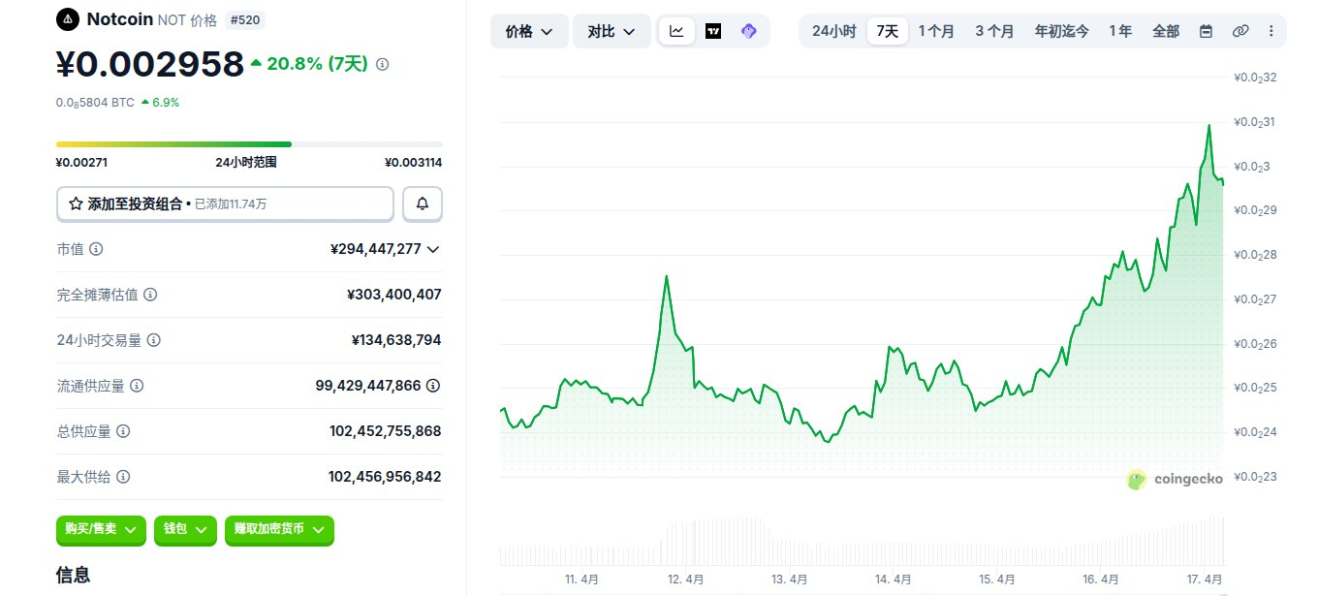Click info icon beside 流通供应量 label

137,386
